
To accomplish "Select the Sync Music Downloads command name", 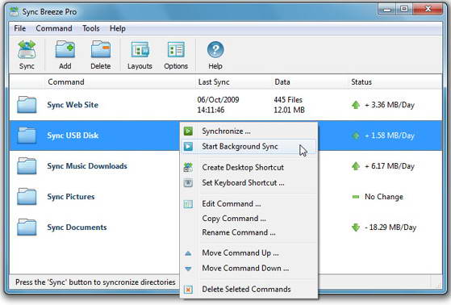I will [x=87, y=166].
